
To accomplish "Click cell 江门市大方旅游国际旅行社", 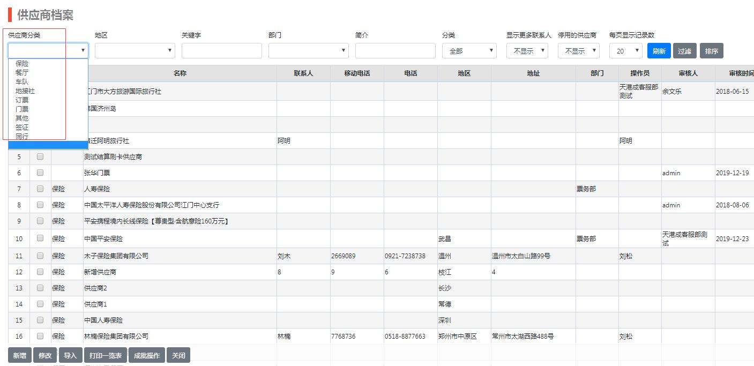I will click(x=124, y=92).
